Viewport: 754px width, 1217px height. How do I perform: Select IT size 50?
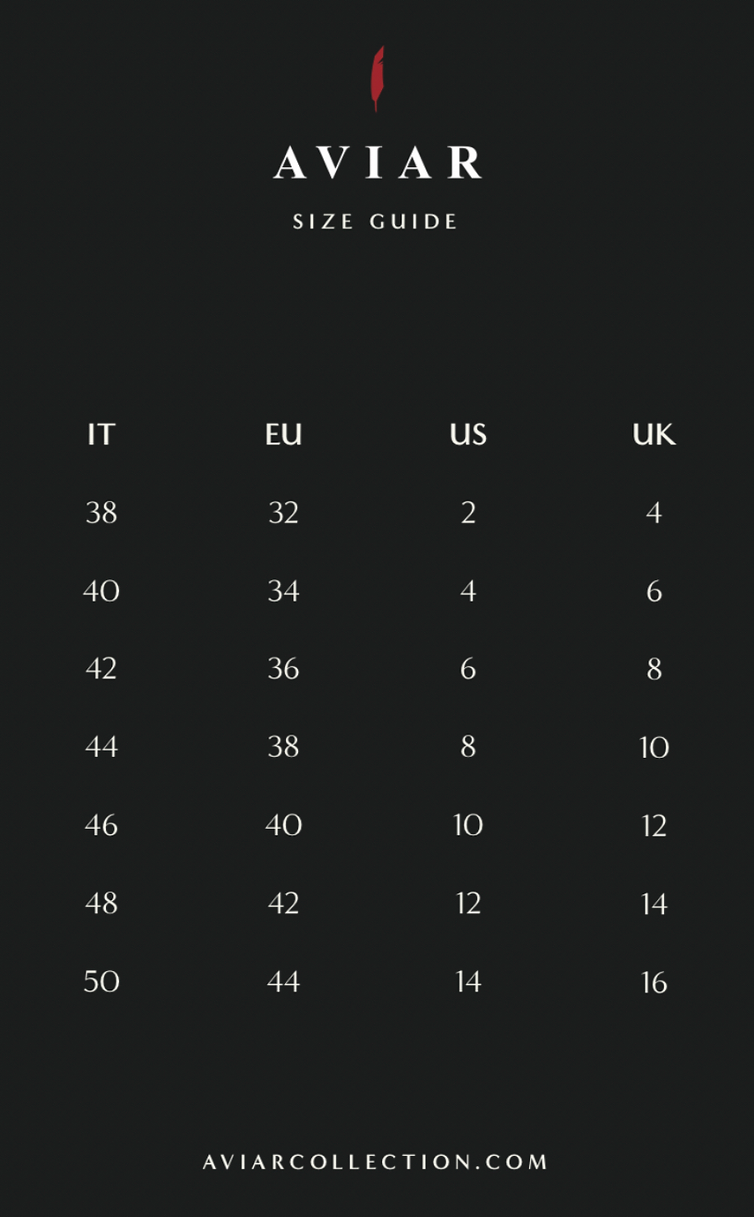[101, 981]
